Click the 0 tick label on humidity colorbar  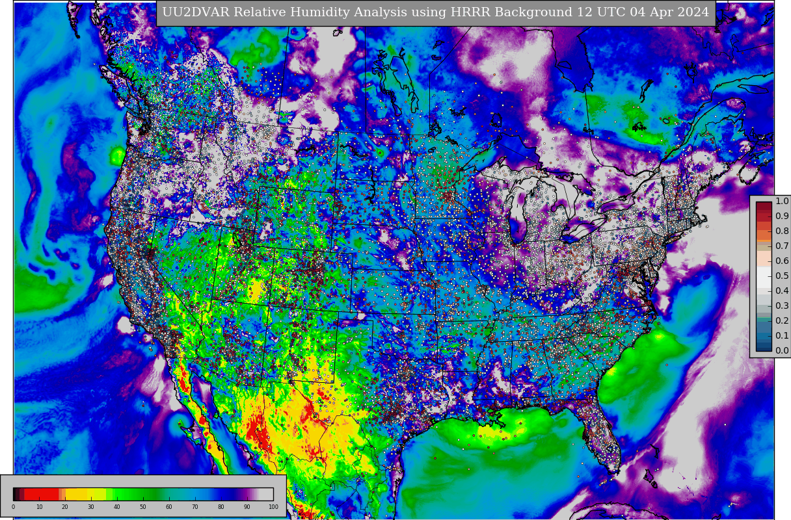pos(13,508)
